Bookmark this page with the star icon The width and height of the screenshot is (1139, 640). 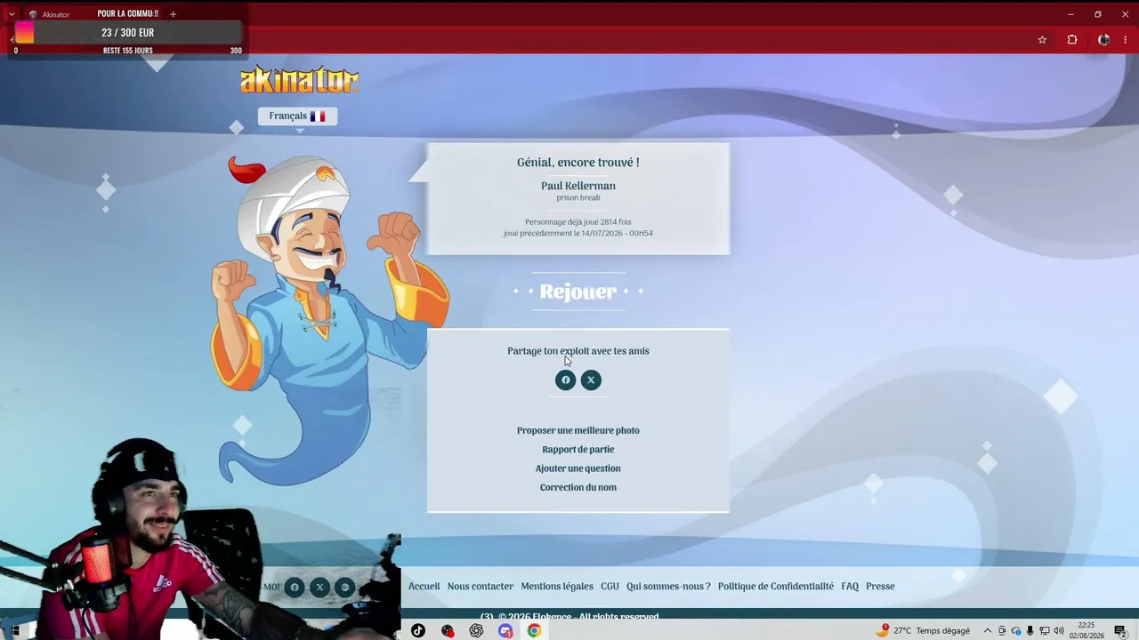point(1042,39)
